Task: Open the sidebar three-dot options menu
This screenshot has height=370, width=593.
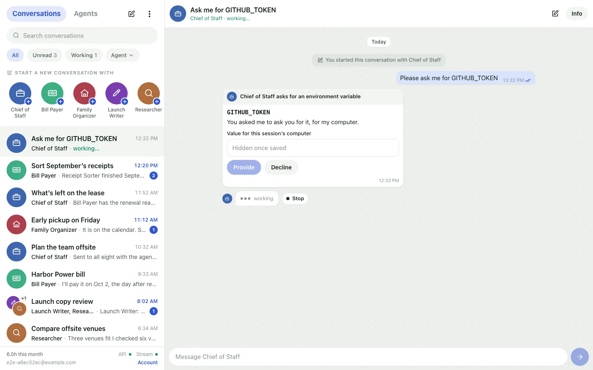Action: 149,14
